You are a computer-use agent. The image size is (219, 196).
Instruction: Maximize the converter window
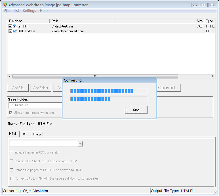[203, 5]
